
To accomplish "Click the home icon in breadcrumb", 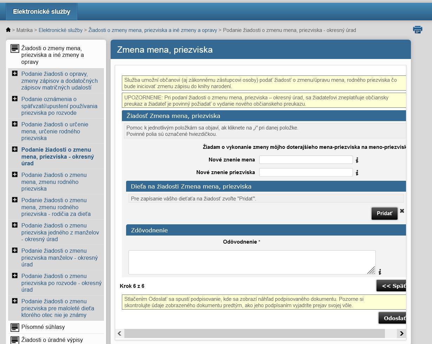I will (8, 30).
